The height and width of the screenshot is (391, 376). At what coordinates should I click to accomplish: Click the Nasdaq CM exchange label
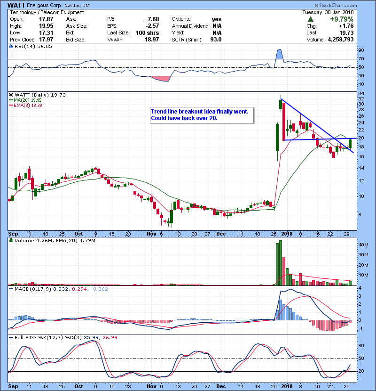[x=77, y=6]
